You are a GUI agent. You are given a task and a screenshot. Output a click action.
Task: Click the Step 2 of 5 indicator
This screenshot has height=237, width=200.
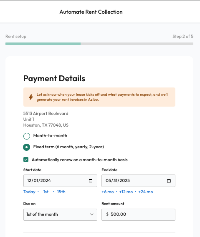[x=183, y=36]
